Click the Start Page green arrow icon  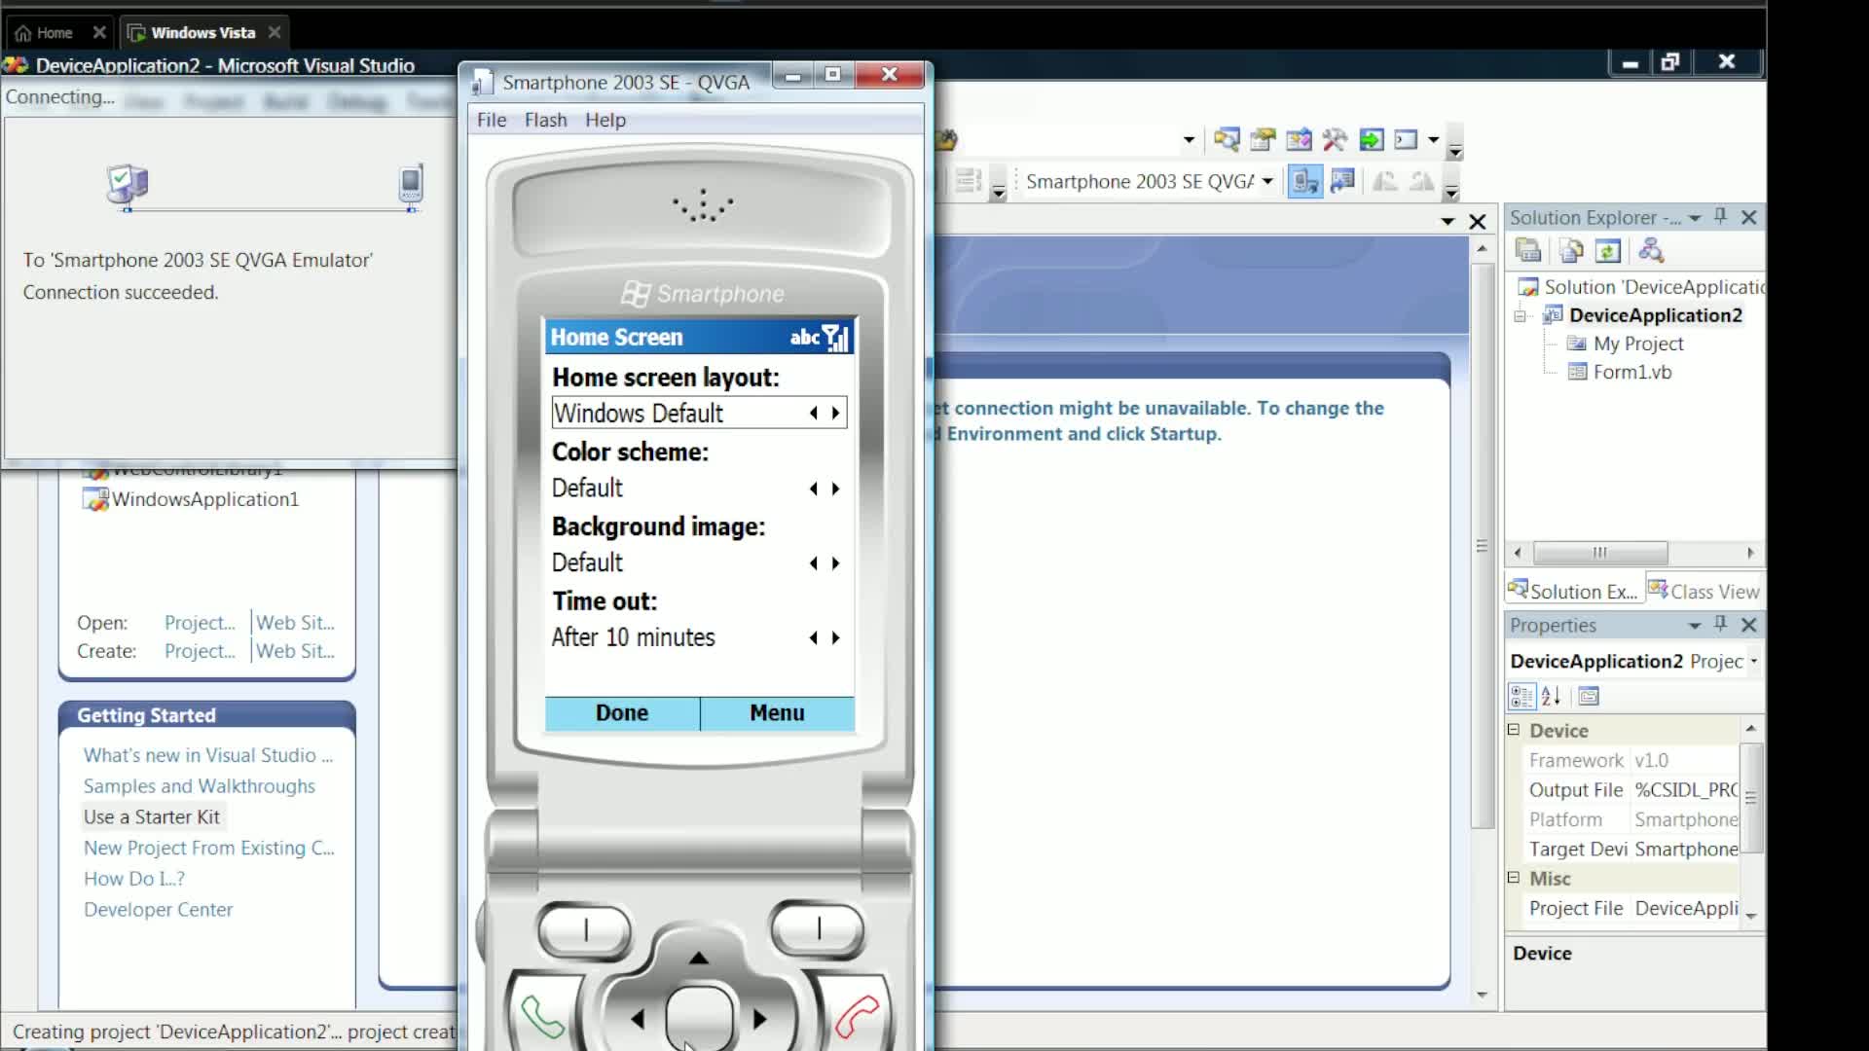tap(1371, 140)
